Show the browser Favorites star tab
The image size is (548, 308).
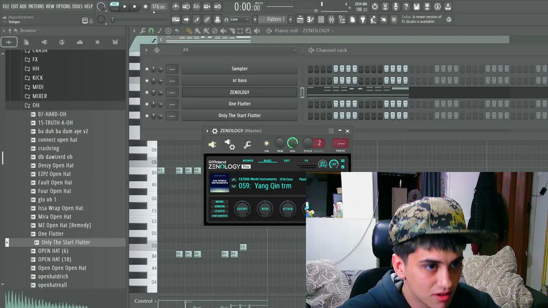pos(97,42)
